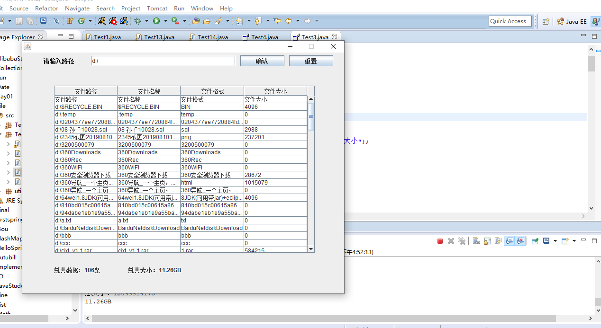Select the d:\a.txt row cell
The width and height of the screenshot is (601, 328).
tap(86, 221)
